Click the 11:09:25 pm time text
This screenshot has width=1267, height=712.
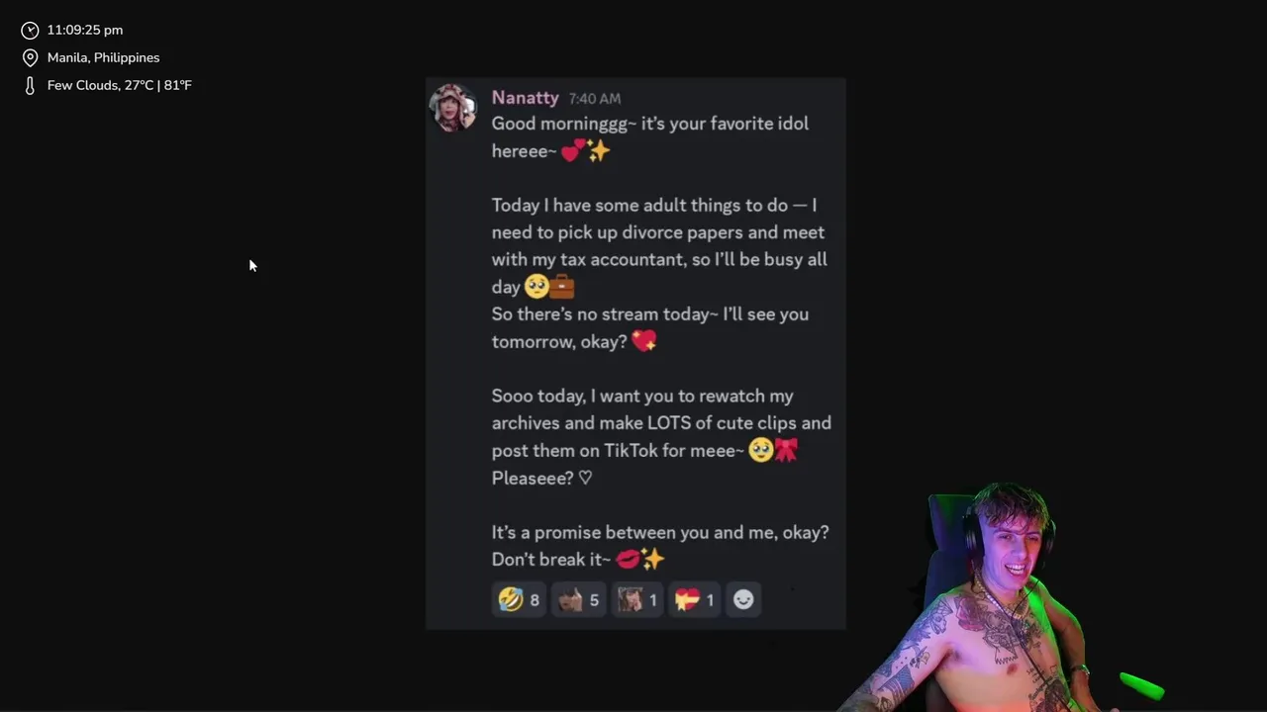coord(85,31)
